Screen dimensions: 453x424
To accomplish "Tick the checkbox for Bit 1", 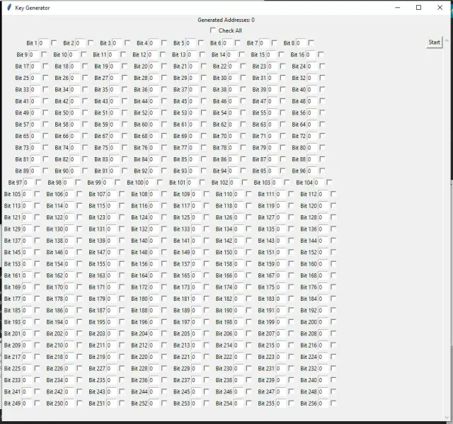I will [x=54, y=42].
